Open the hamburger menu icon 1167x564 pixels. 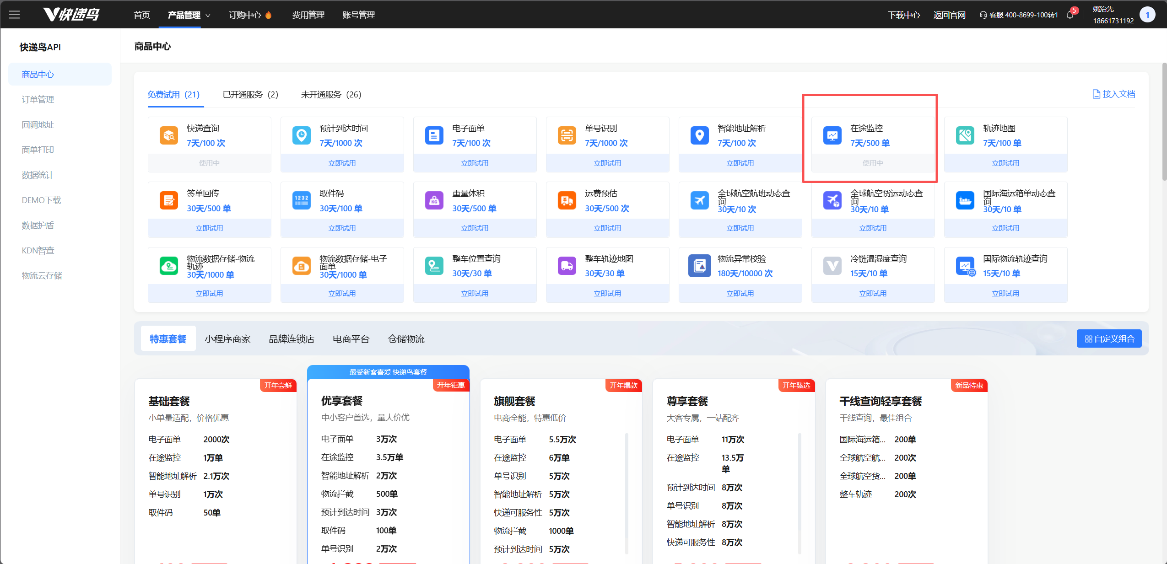(x=15, y=15)
